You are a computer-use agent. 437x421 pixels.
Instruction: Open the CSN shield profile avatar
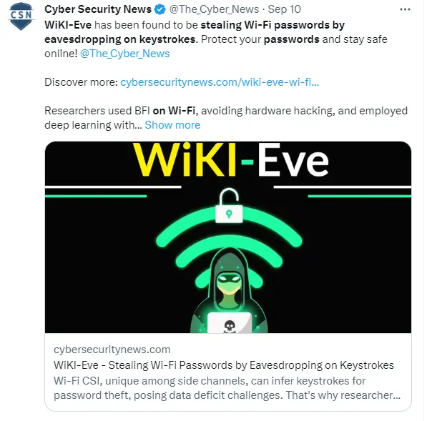(x=21, y=16)
